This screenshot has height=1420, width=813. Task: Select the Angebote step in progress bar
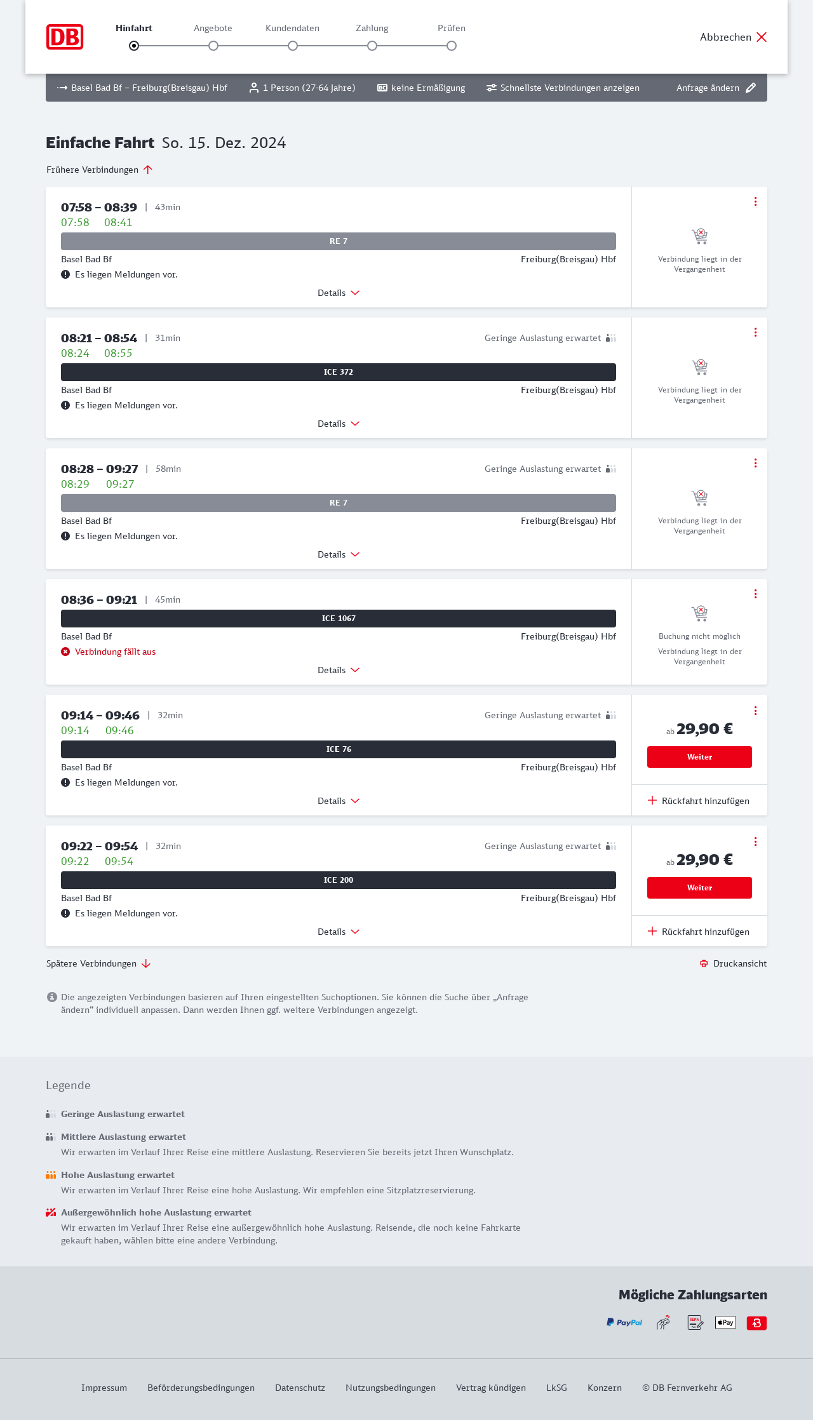pyautogui.click(x=213, y=45)
